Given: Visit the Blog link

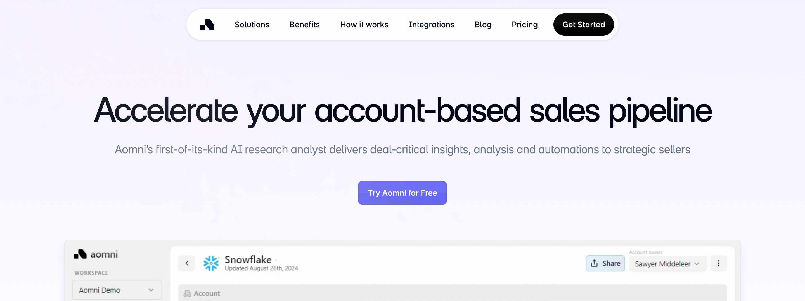Looking at the screenshot, I should tap(483, 25).
